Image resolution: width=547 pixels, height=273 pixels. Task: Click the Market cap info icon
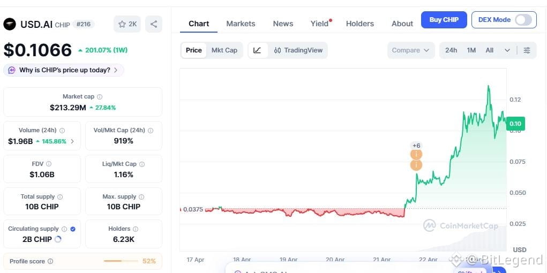tap(100, 96)
